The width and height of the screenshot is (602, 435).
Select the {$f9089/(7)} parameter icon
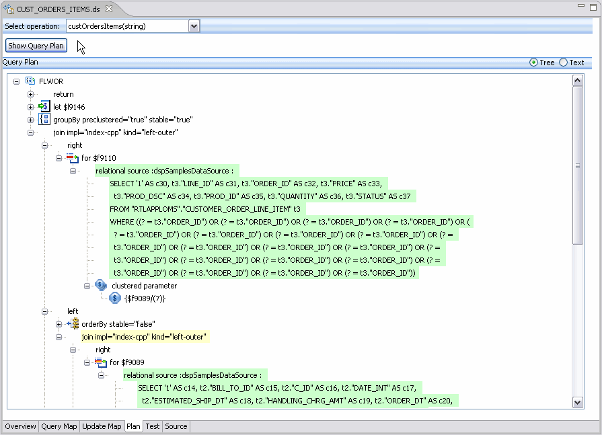point(114,298)
